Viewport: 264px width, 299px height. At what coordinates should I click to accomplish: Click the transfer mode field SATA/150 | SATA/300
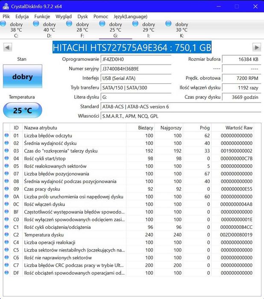pyautogui.click(x=136, y=88)
